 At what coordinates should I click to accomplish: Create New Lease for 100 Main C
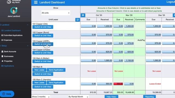point(39,82)
